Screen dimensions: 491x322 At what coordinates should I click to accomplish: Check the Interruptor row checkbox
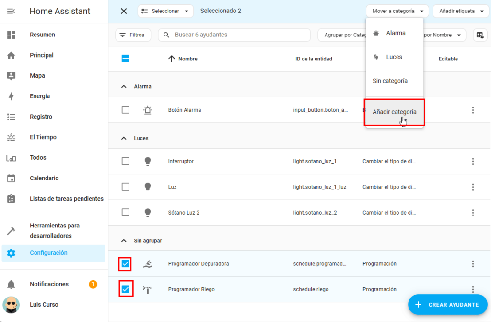tap(125, 161)
